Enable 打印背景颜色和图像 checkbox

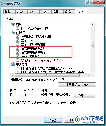18,28
